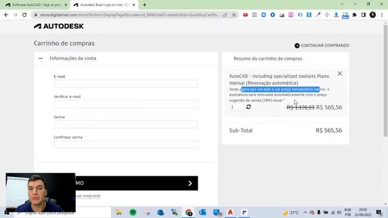The height and width of the screenshot is (218, 388).
Task: Show hidden system tray icons
Action: (x=305, y=213)
